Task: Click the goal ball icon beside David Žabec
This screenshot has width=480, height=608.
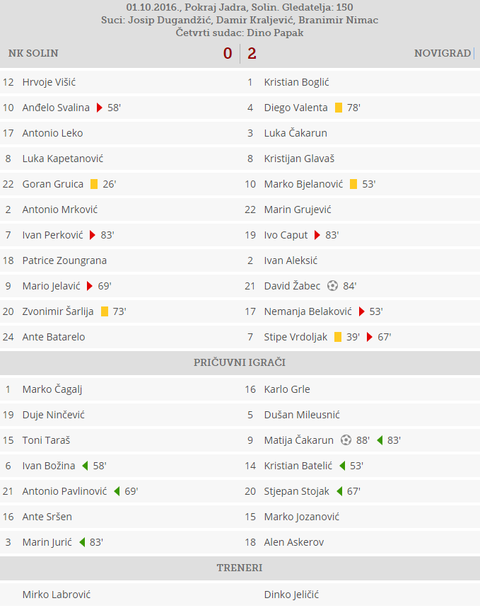Action: point(333,286)
